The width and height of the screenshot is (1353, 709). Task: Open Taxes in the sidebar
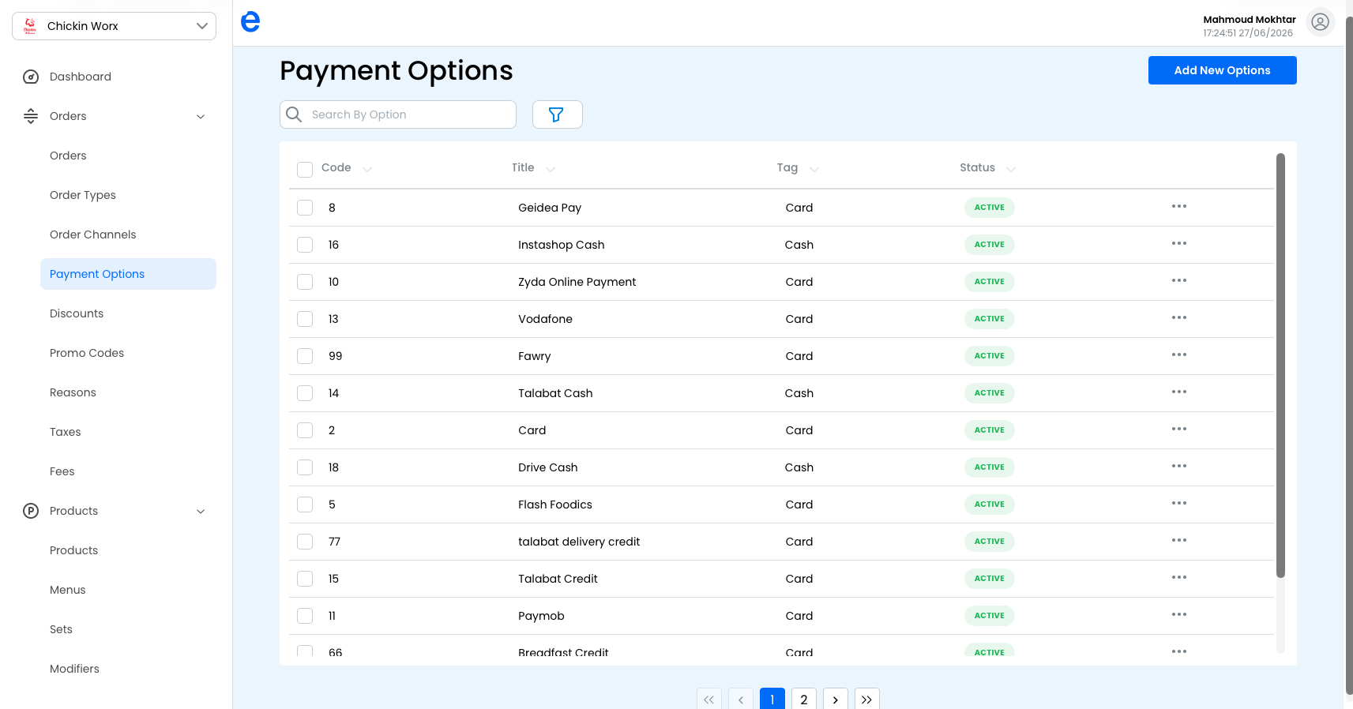[x=66, y=432]
